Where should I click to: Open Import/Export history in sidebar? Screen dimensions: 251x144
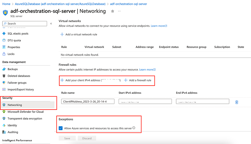point(21,90)
